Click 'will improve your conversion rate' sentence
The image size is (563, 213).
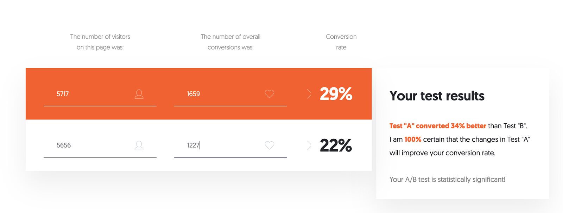click(442, 153)
